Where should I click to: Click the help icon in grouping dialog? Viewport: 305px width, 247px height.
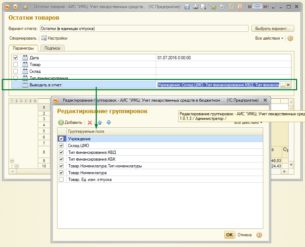(259, 235)
